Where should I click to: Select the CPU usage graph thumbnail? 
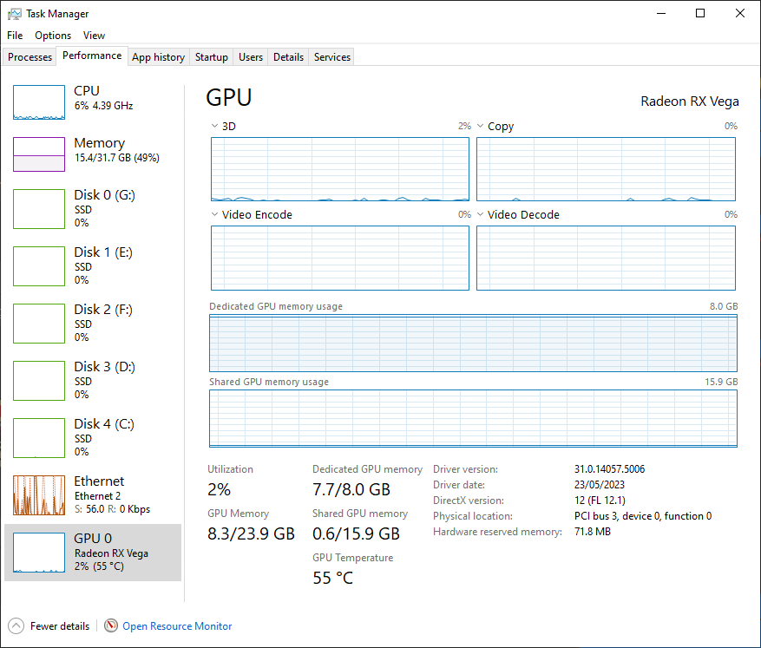coord(39,102)
